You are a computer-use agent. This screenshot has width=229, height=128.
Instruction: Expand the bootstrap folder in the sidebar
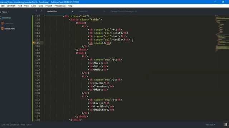point(6,18)
